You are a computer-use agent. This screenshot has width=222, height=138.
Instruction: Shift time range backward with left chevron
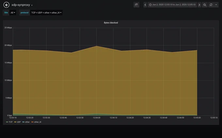point(145,5)
